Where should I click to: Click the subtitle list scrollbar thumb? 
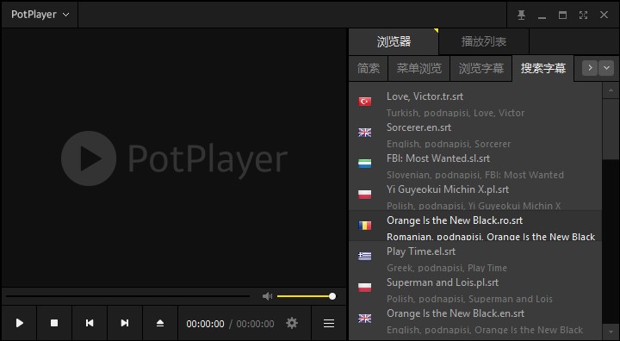[611, 129]
